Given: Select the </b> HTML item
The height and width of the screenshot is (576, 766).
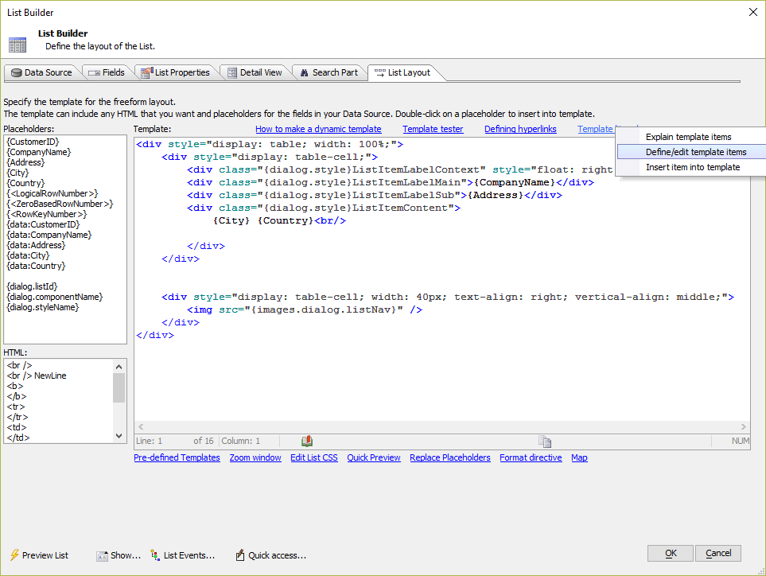Looking at the screenshot, I should 17,397.
